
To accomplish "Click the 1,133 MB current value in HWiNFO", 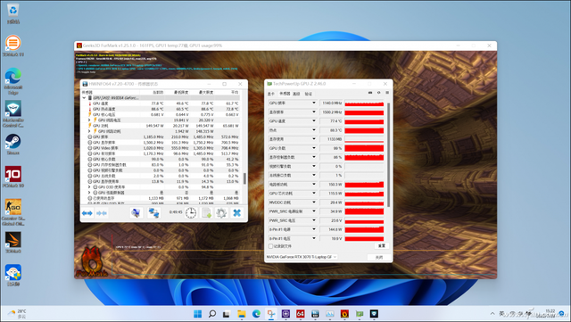I will [157, 198].
